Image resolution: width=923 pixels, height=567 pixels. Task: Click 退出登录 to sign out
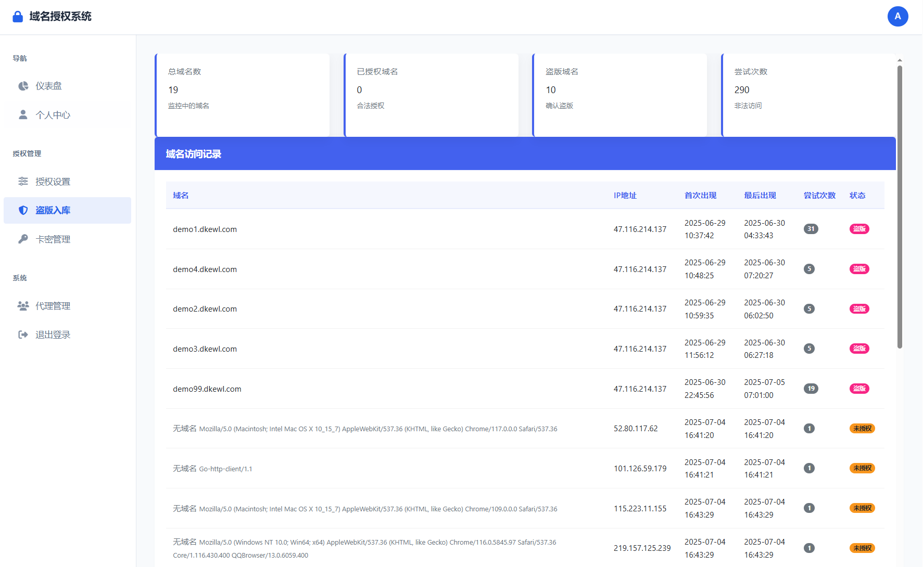(x=53, y=334)
